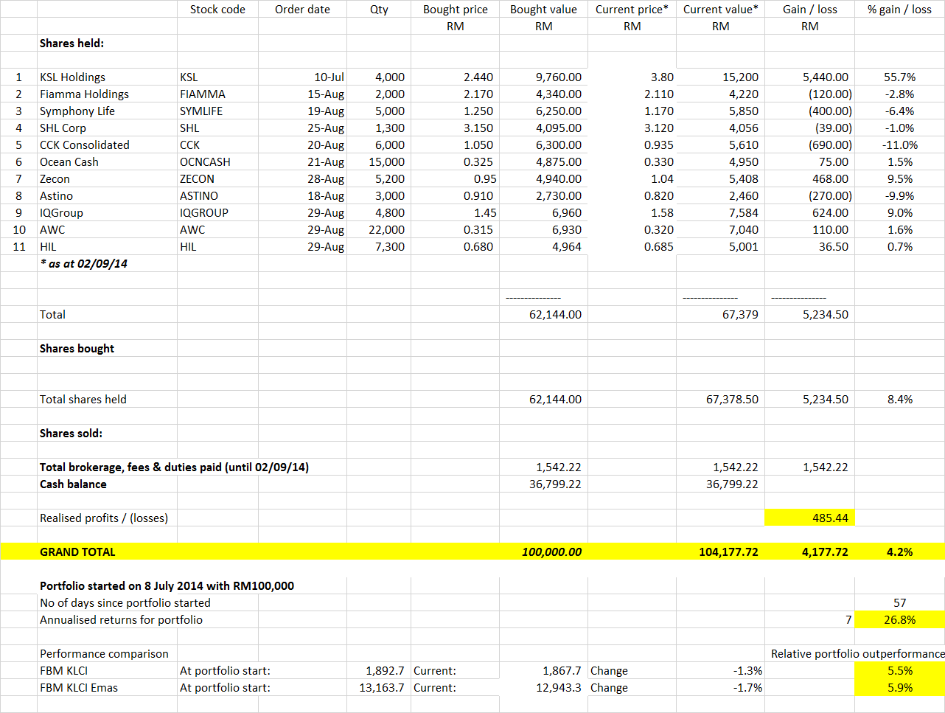The image size is (945, 713).
Task: Click the yellow '26.8%' annualised return cell
Action: coord(900,619)
